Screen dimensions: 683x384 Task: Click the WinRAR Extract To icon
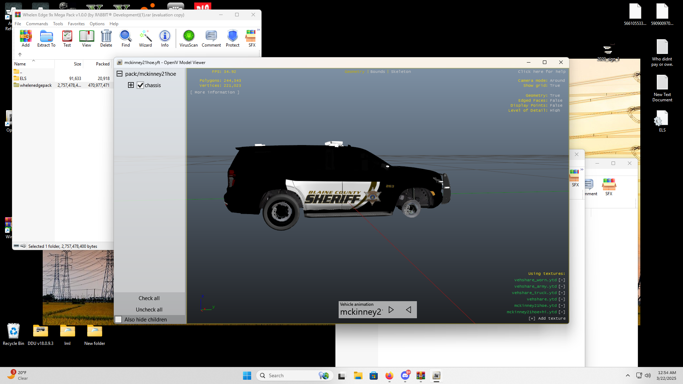click(46, 36)
